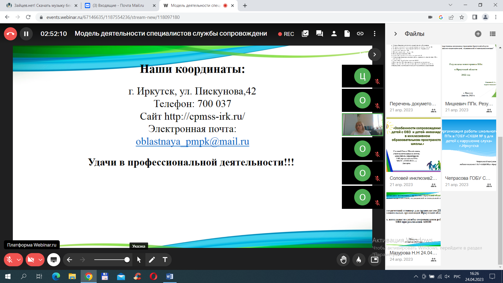Toggle camera on/off button

pyautogui.click(x=31, y=260)
